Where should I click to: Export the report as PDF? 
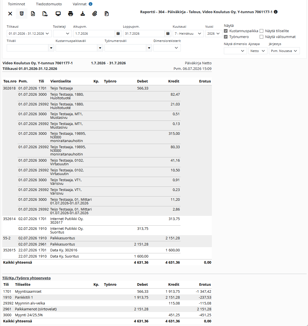coord(45,14)
